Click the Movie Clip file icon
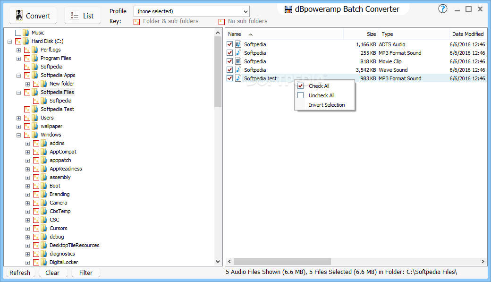 [x=238, y=61]
